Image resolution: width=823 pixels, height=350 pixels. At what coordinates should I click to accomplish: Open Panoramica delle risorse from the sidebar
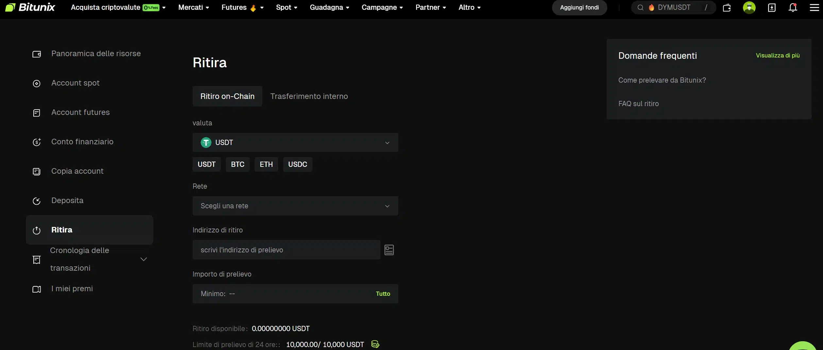pyautogui.click(x=96, y=54)
